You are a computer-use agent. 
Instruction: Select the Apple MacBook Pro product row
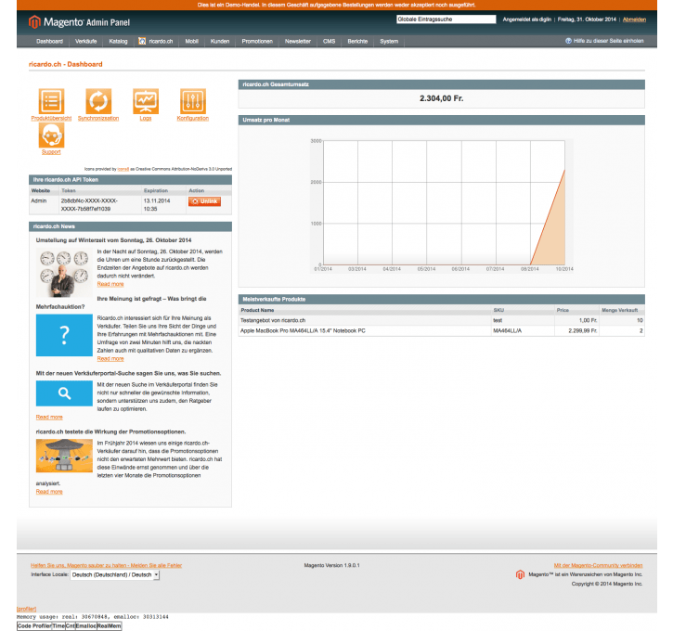pos(441,330)
